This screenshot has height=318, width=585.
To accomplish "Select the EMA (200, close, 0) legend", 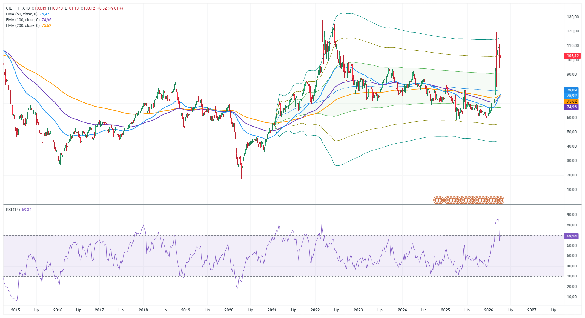I will point(23,25).
